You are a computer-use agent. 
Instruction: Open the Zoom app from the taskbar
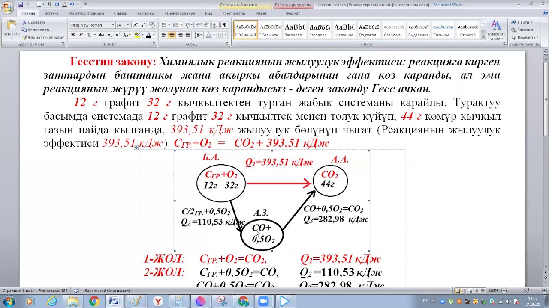point(263,302)
